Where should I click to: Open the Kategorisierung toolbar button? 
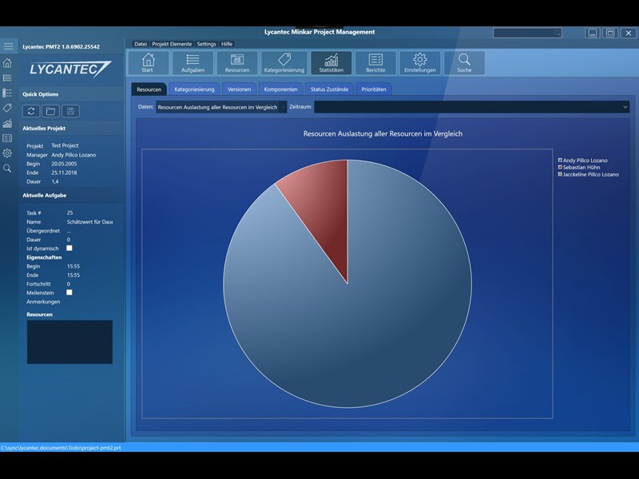coord(284,63)
